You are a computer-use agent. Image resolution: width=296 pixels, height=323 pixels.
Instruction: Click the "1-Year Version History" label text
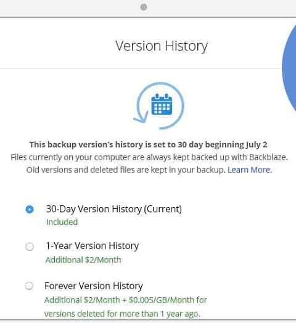coord(92,246)
